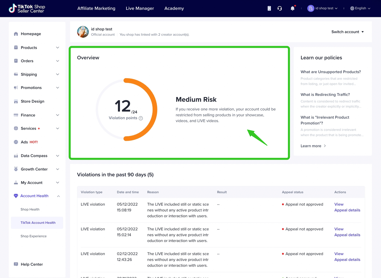This screenshot has height=278, width=381.
Task: Open Appeal details for 15:08:19 violation
Action: coord(347,210)
